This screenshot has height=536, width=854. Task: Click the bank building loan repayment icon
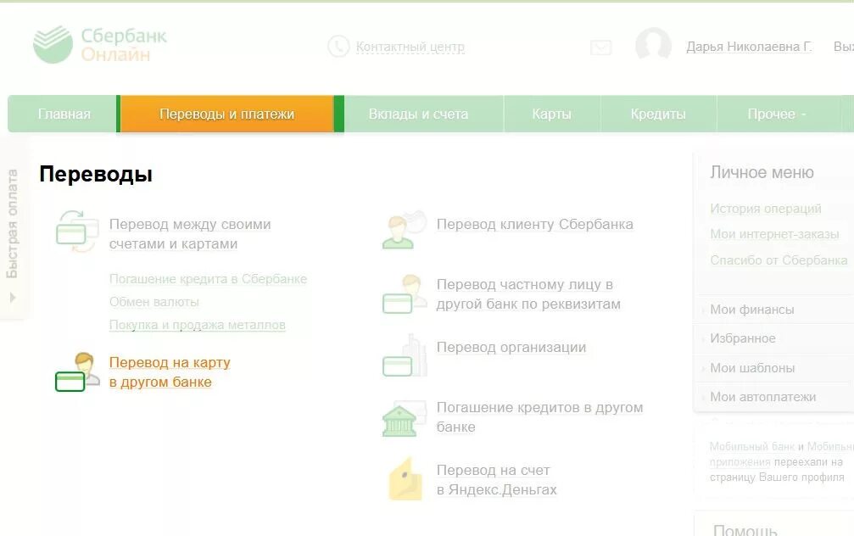click(x=405, y=418)
